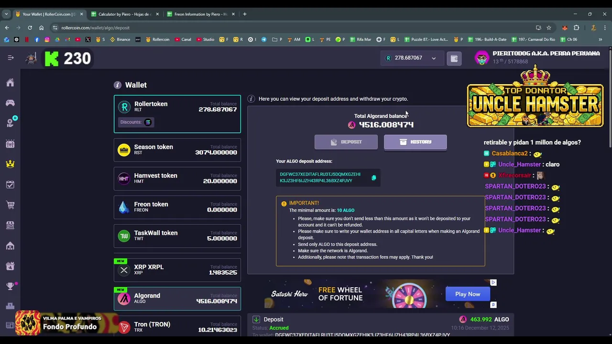Expand the 278.687067 balance dropdown
The width and height of the screenshot is (612, 344).
pos(434,58)
